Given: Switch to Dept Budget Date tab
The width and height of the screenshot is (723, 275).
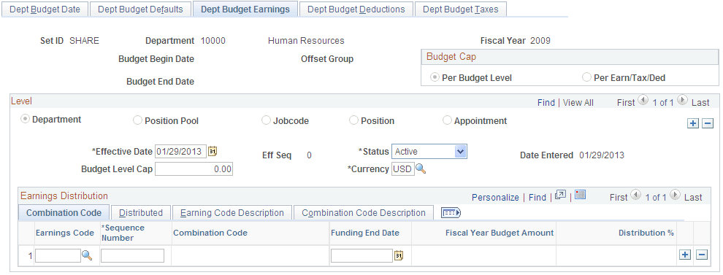Looking at the screenshot, I should 45,9.
